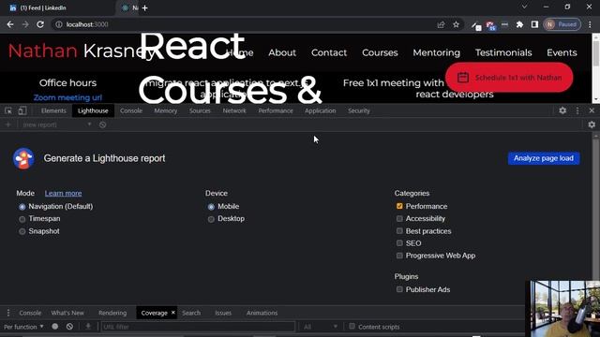Open Animations drawer tab
Screen dimensions: 600x337
tap(262, 313)
